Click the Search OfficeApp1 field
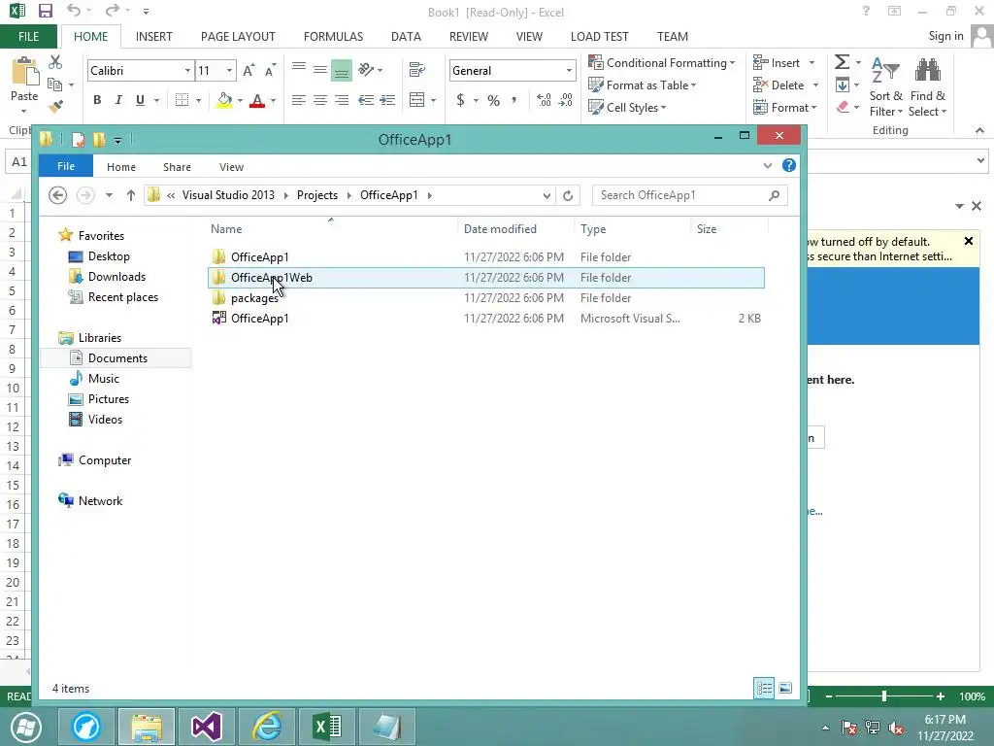Screen dimensions: 994x746 690,195
